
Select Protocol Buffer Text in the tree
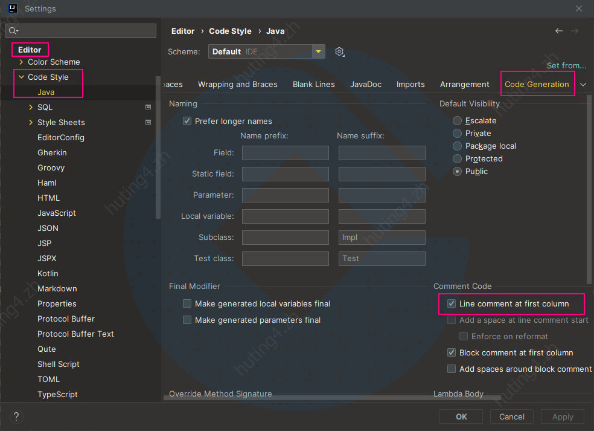click(75, 334)
